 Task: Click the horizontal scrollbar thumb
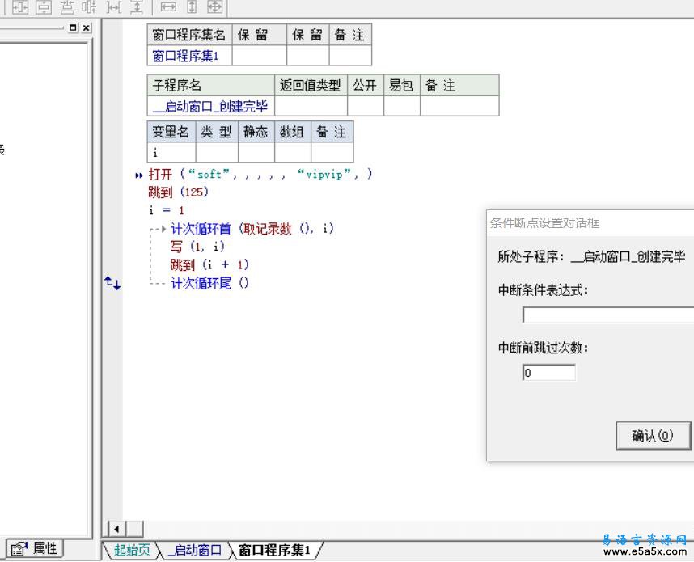135,529
